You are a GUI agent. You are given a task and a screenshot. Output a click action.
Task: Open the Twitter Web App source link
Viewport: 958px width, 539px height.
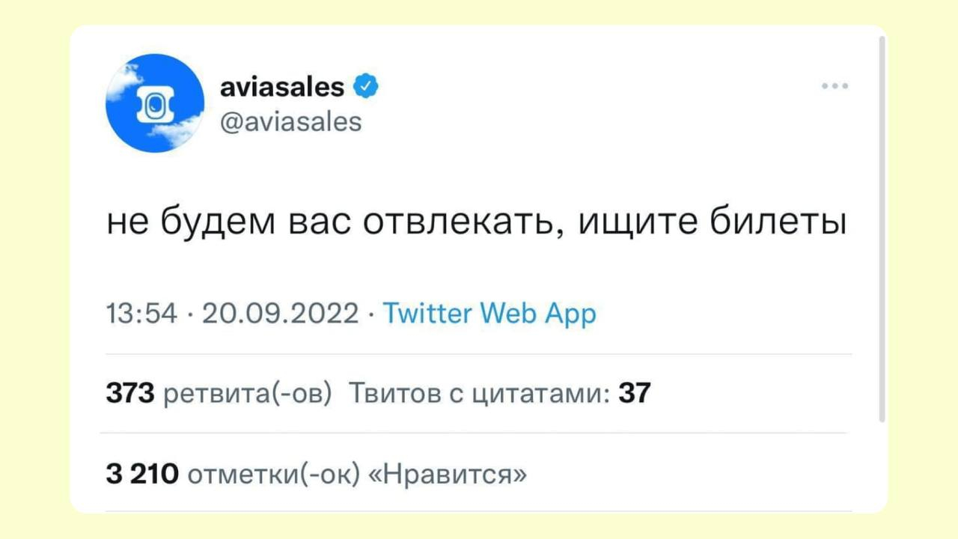tap(489, 313)
